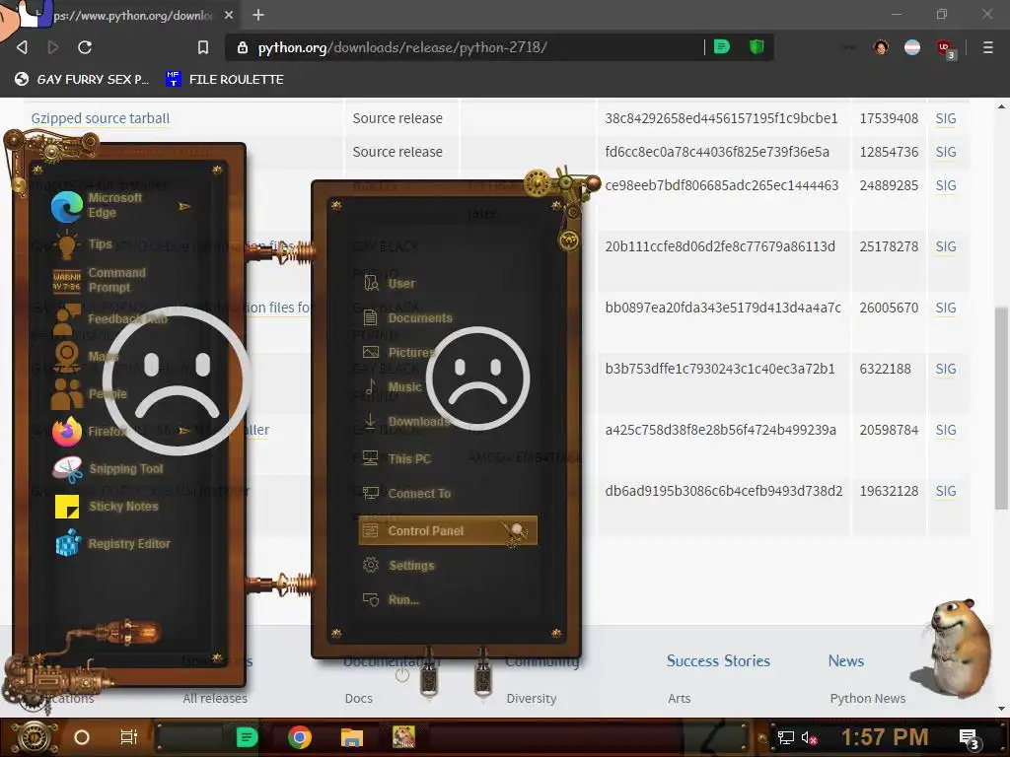Open the network tray icon
Image resolution: width=1010 pixels, height=757 pixels.
tap(786, 737)
